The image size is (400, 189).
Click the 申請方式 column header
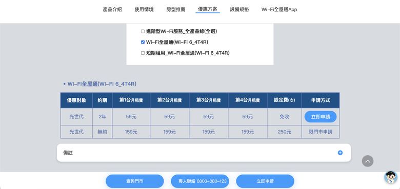[321, 100]
